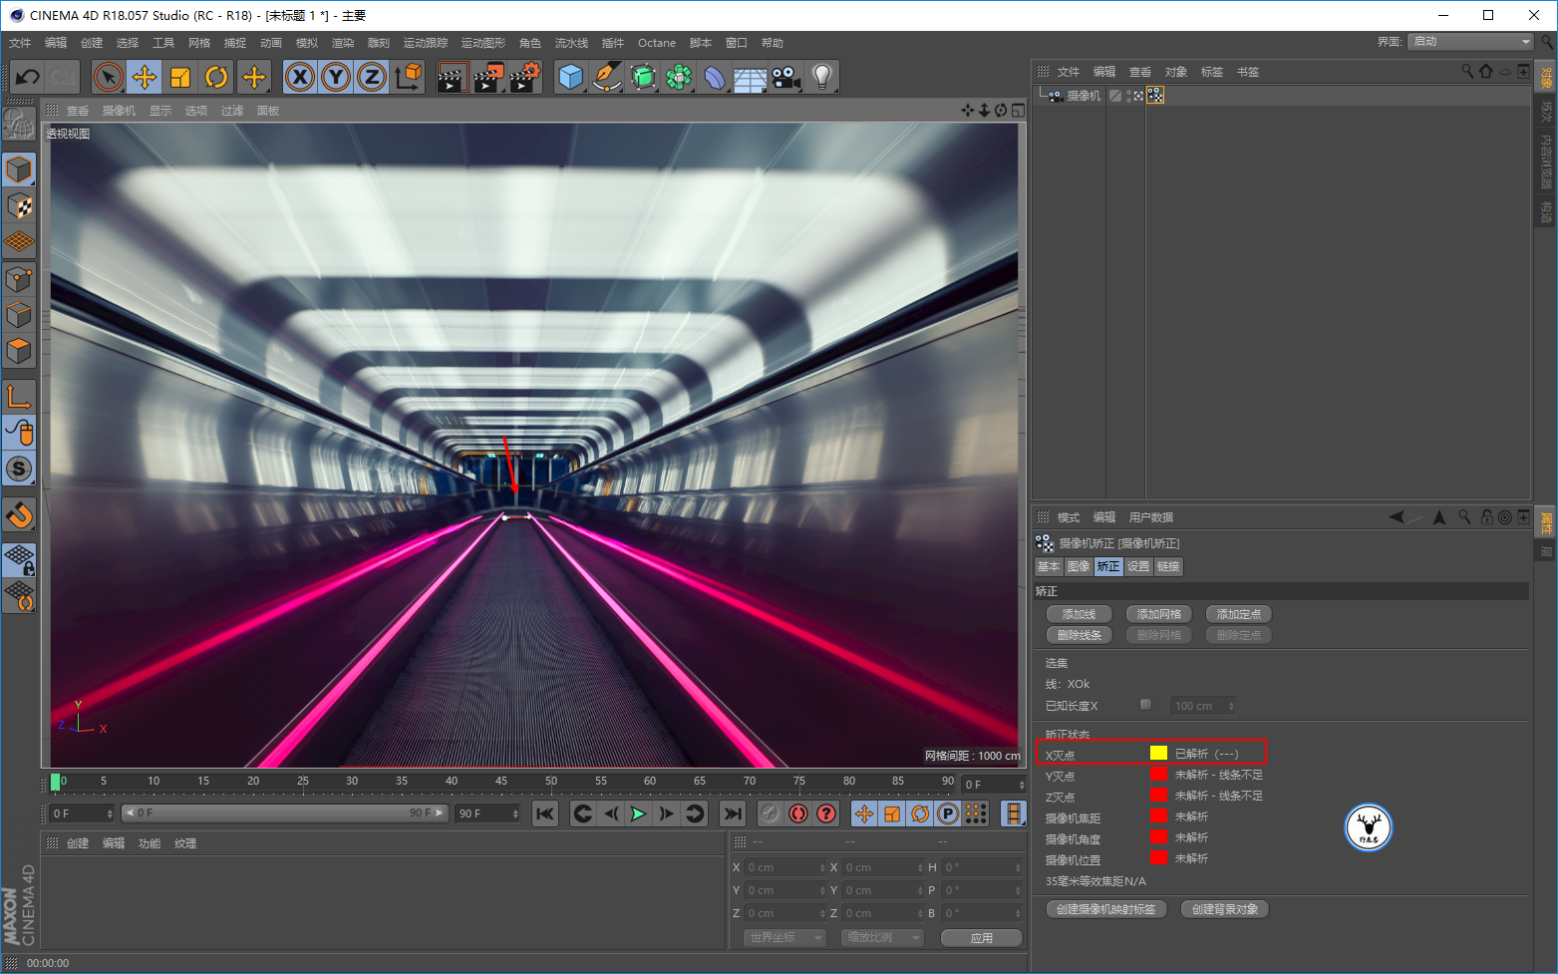Image resolution: width=1558 pixels, height=974 pixels.
Task: Open the 缩放比例 dropdown
Action: point(881,937)
